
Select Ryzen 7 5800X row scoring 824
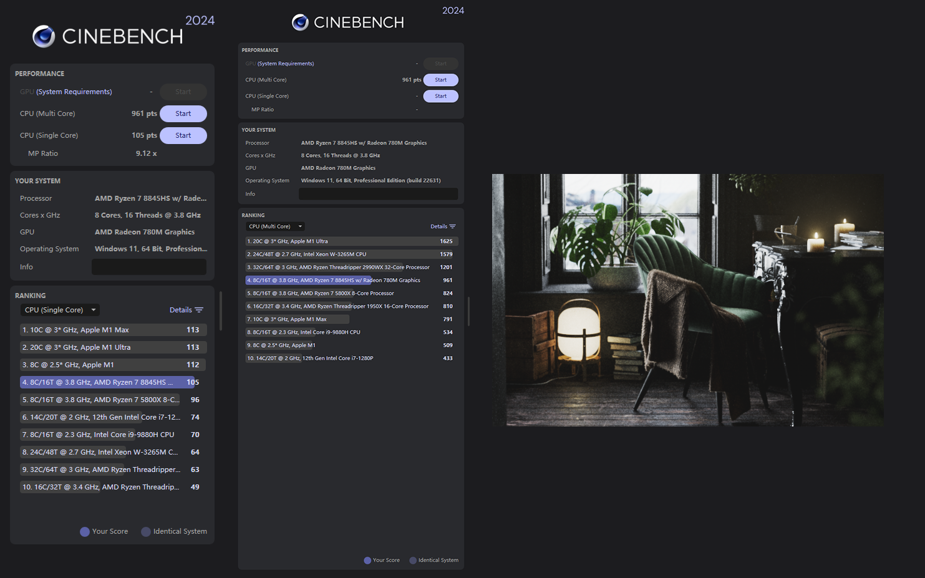click(352, 293)
